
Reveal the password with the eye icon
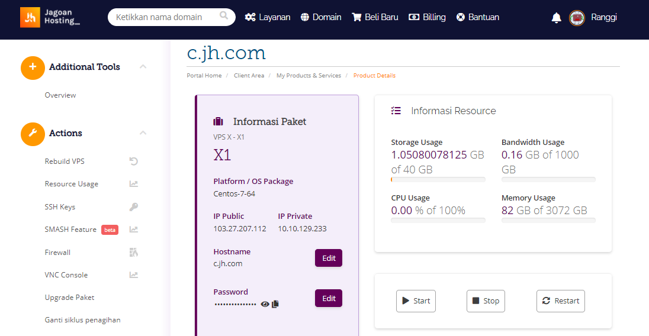click(x=265, y=305)
